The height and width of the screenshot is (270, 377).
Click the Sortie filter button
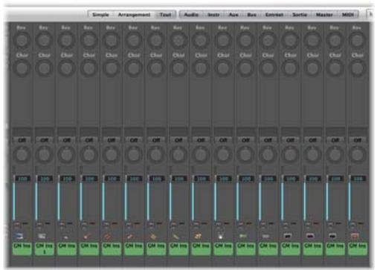300,15
